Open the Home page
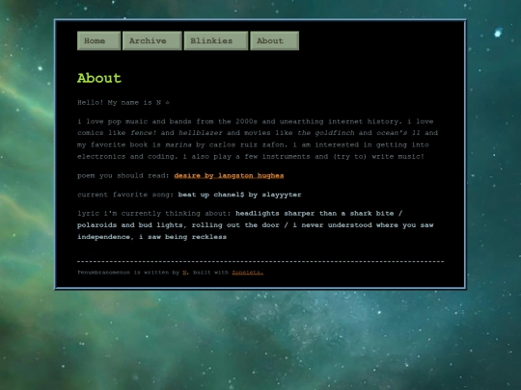 point(98,40)
